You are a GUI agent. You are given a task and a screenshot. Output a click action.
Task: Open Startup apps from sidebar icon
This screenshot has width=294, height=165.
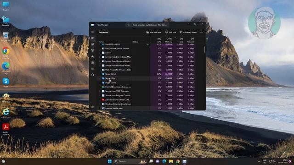tap(92, 56)
